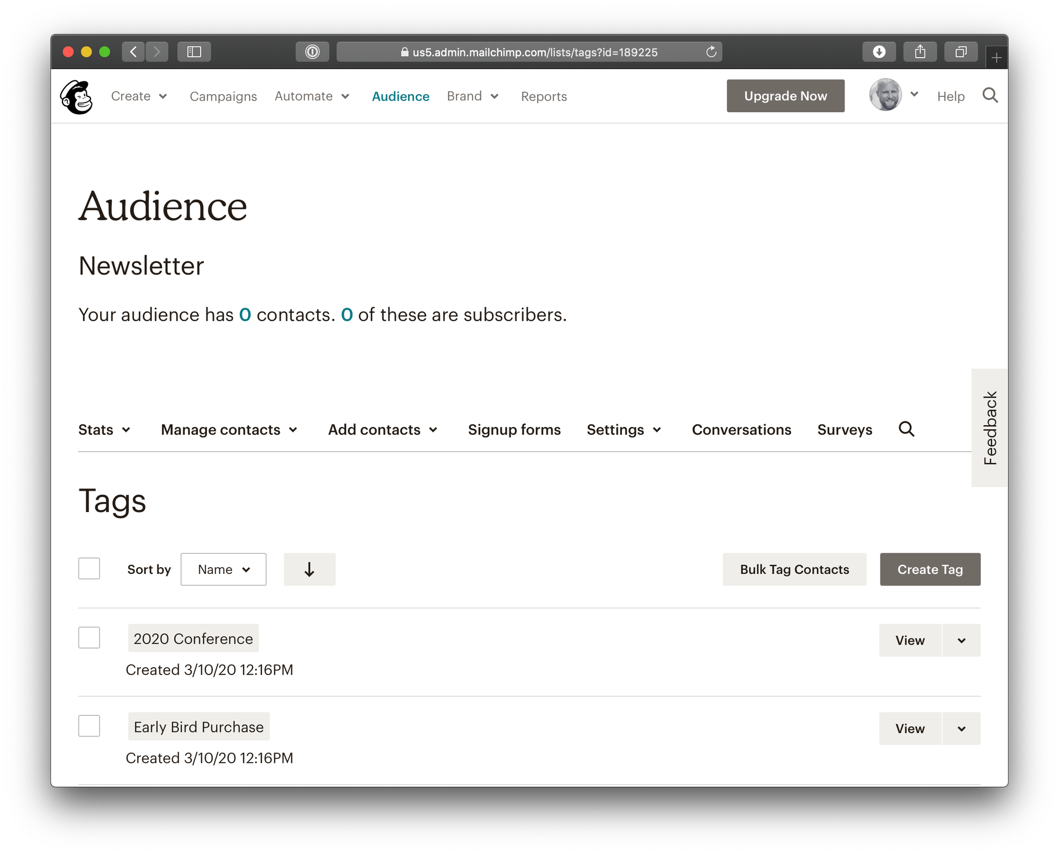
Task: Open the Campaigns nav item
Action: point(223,96)
